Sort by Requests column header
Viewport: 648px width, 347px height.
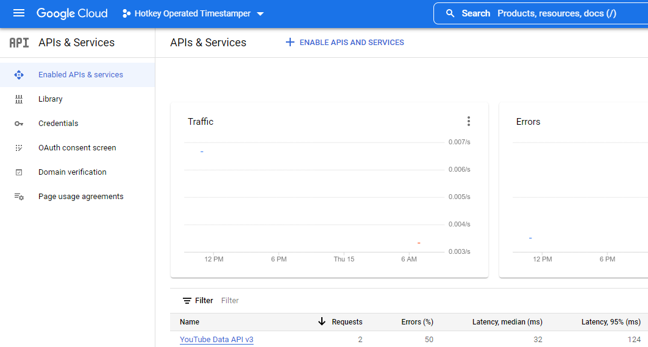(347, 322)
